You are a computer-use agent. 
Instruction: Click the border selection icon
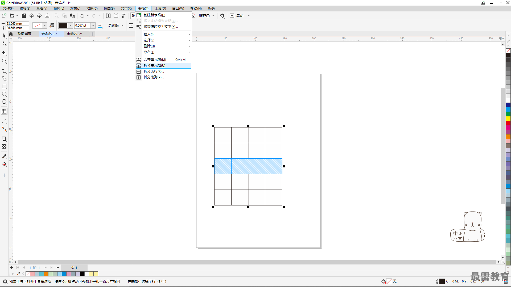(x=100, y=26)
